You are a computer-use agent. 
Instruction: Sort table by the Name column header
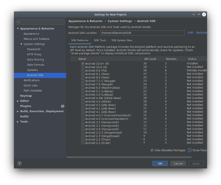[x=110, y=59]
